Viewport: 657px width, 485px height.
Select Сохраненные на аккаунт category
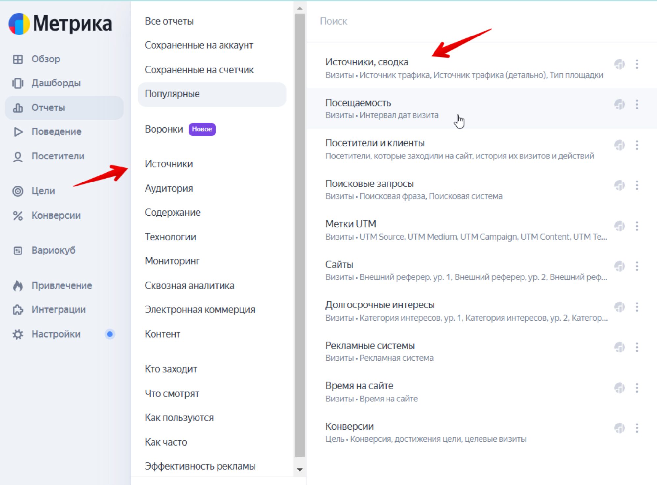(199, 45)
